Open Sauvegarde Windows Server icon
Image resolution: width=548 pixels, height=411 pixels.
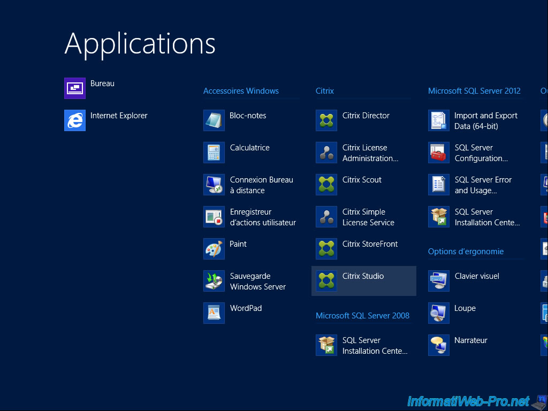214,281
